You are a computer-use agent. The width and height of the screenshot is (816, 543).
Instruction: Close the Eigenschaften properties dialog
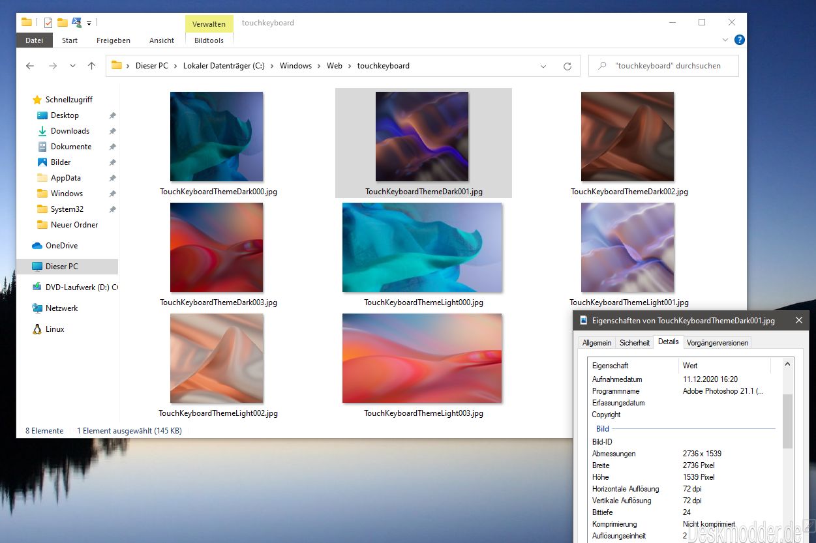799,320
